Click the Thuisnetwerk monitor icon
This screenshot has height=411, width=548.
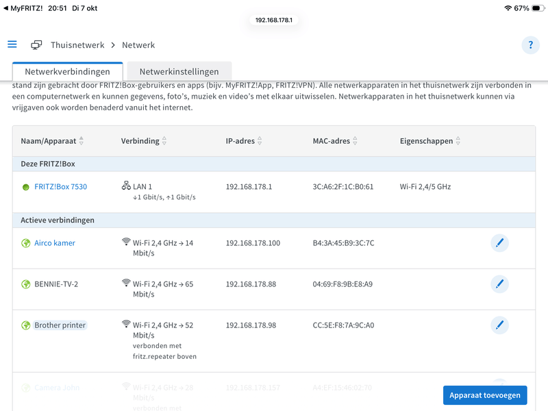pyautogui.click(x=36, y=45)
